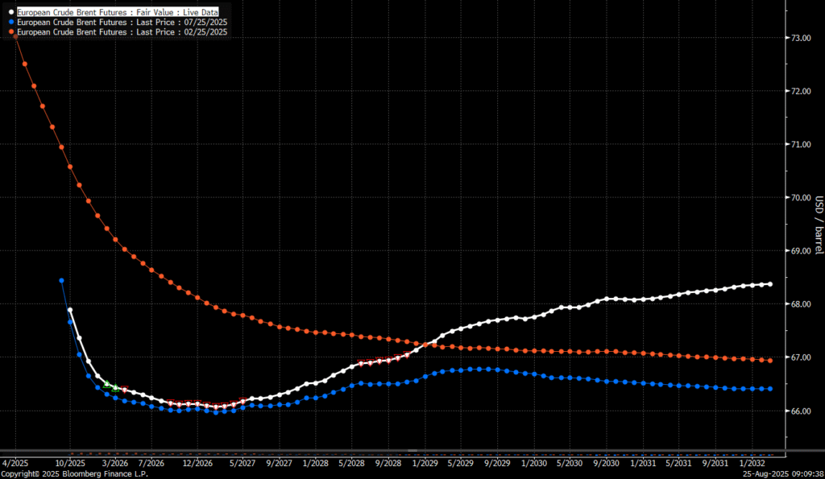Click the last white data point at right end

(770, 284)
